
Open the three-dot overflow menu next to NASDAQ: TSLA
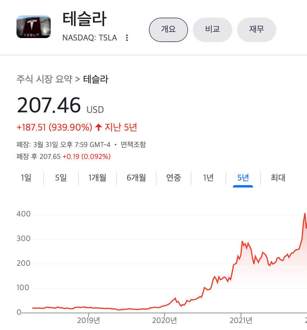(127, 38)
